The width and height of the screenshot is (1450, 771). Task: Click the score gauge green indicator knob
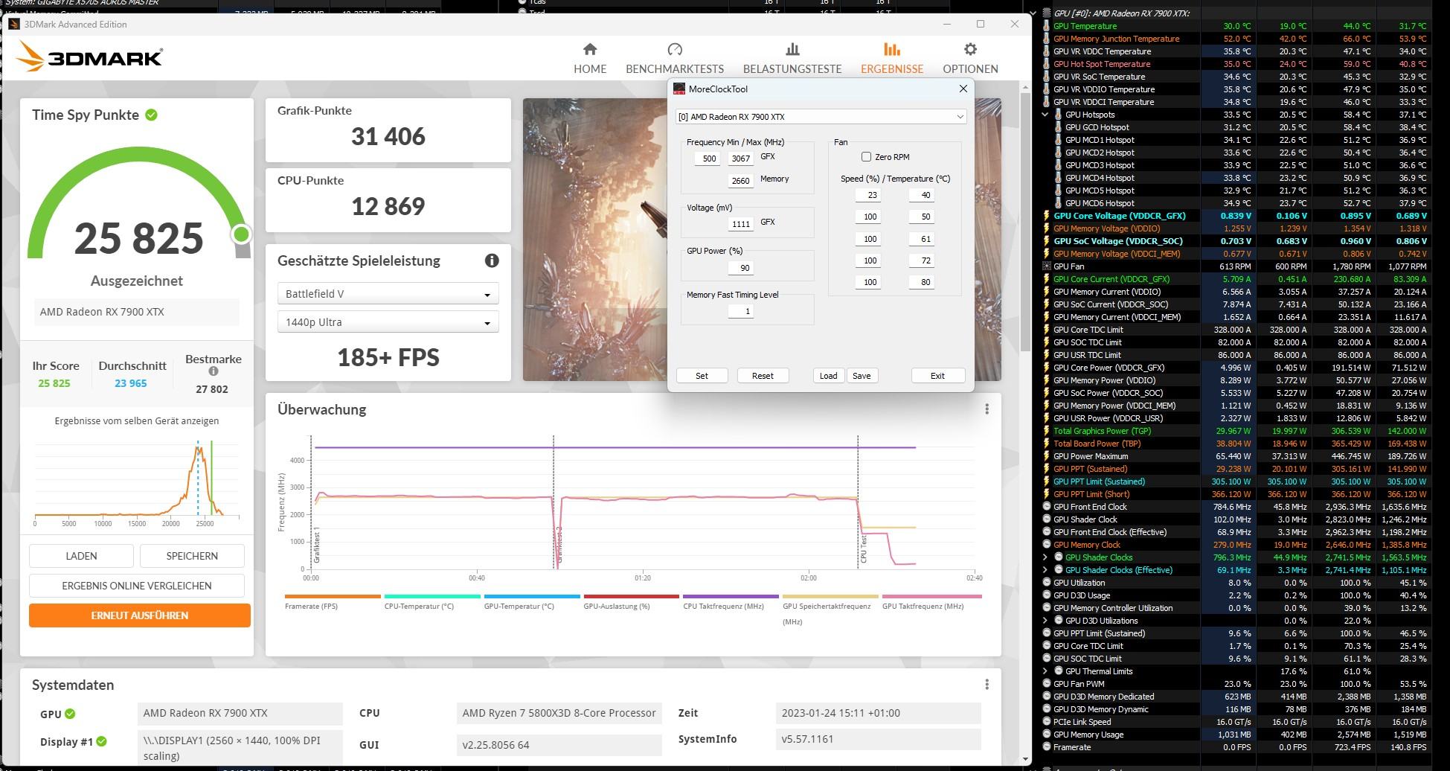click(x=240, y=234)
